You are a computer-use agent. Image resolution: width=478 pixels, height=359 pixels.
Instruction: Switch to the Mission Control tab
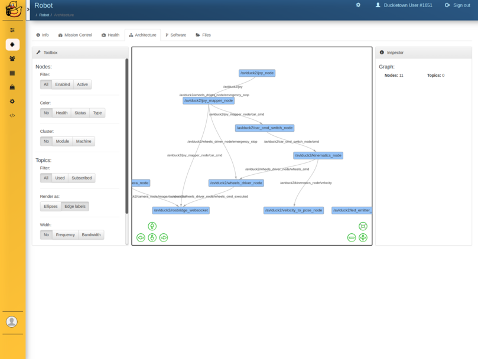tap(75, 35)
